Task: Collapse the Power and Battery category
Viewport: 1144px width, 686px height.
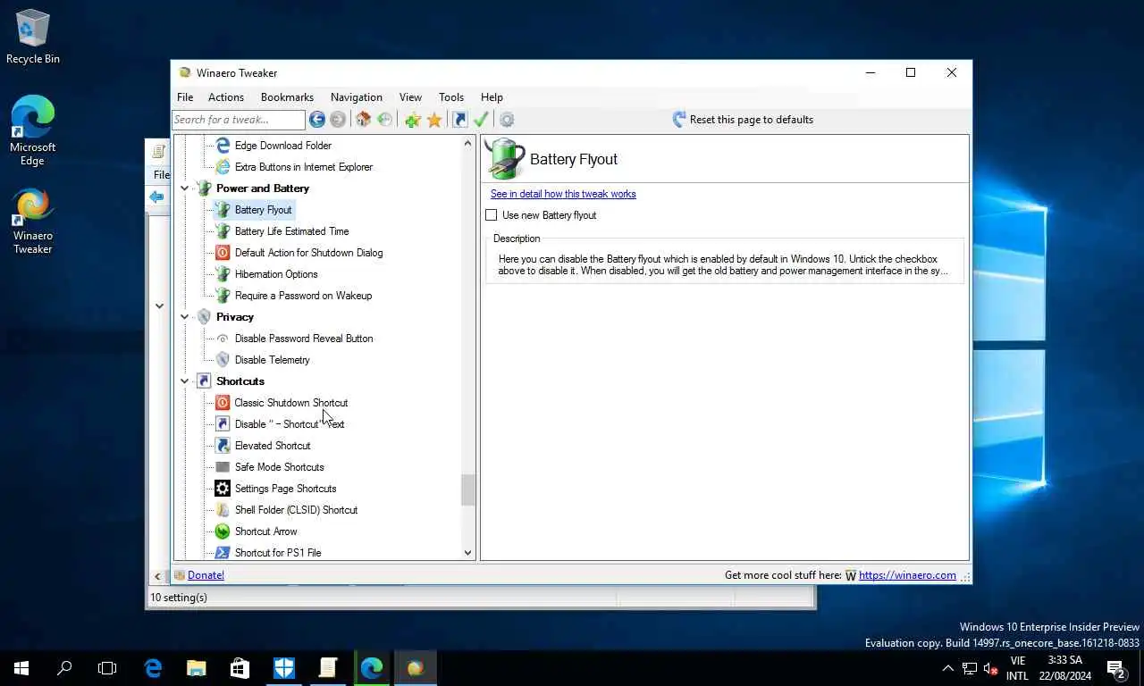Action: [x=185, y=188]
